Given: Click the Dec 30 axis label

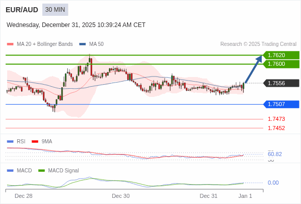Looking at the screenshot, I should pyautogui.click(x=121, y=196).
